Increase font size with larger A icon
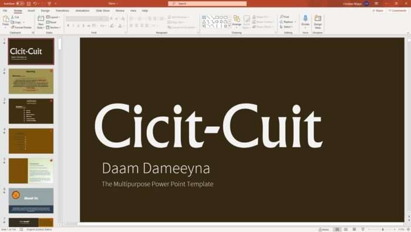411x232 pixels. click(111, 19)
